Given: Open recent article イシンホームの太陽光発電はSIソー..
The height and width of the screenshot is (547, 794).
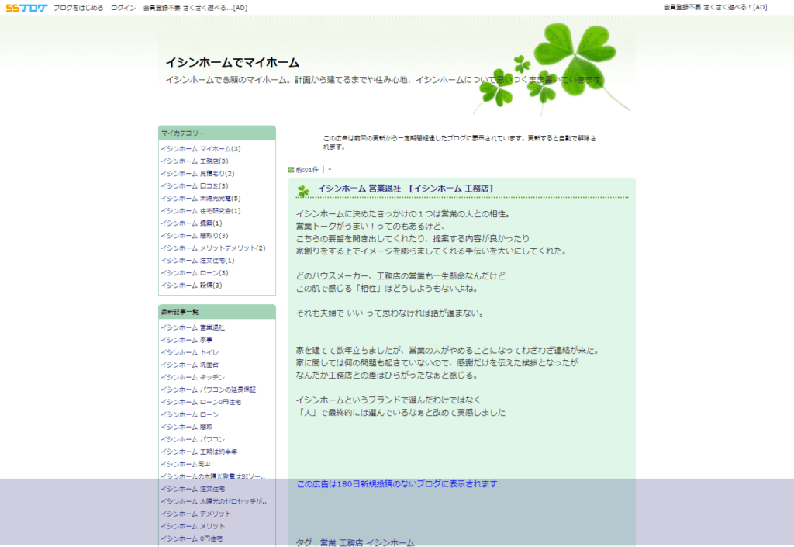Looking at the screenshot, I should pos(212,476).
